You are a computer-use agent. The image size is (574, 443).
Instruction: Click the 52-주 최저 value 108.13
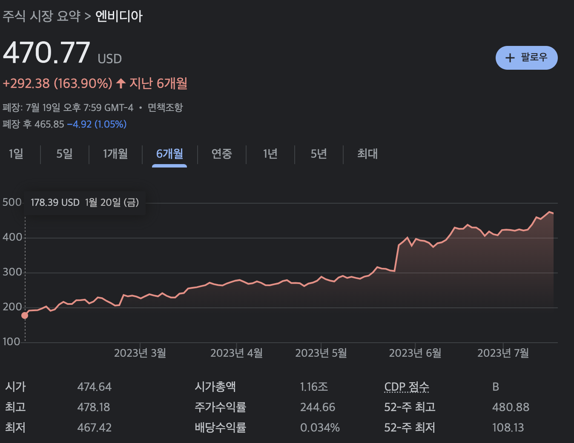508,428
